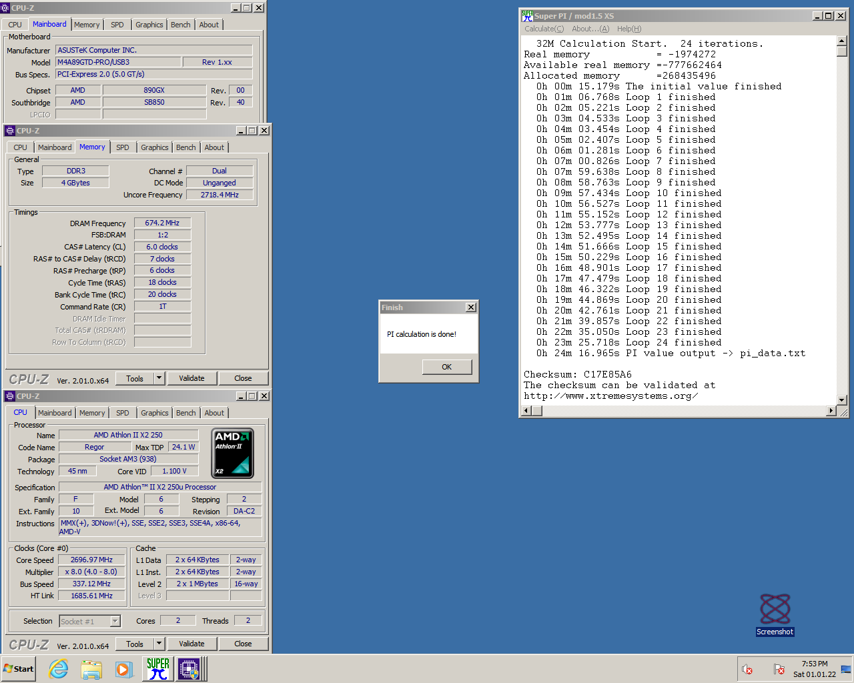Open About menu in Super PI
The width and height of the screenshot is (854, 683).
590,29
